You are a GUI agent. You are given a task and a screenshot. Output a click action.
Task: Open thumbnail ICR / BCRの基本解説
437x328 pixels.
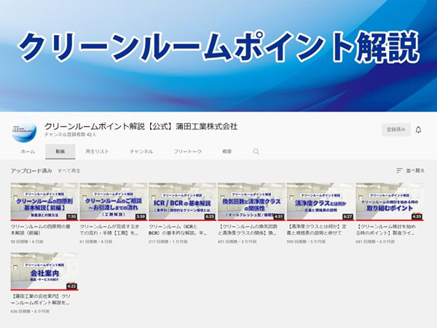click(182, 202)
